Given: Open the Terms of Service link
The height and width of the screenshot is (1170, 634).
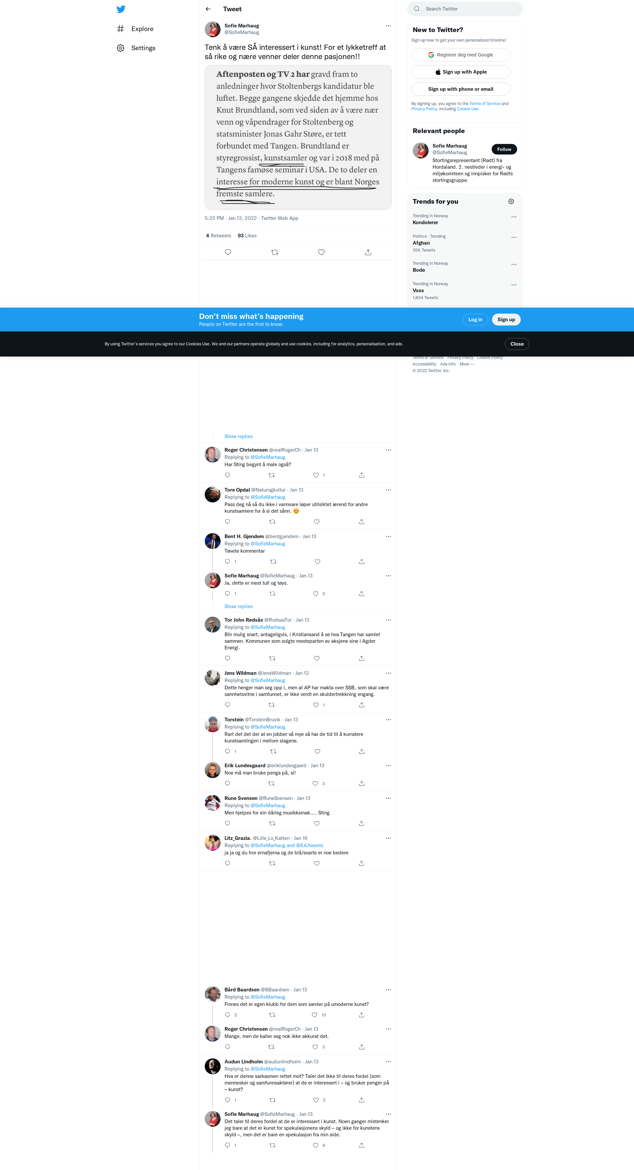Looking at the screenshot, I should 485,104.
